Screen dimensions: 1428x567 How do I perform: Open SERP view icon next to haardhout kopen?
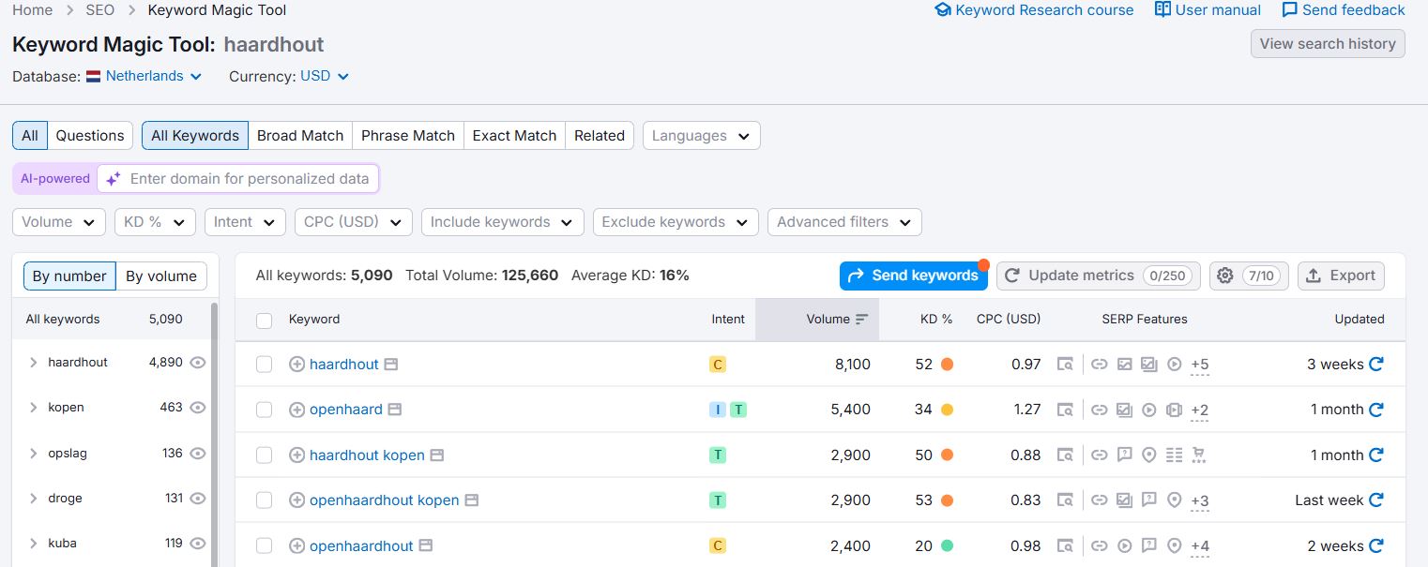(x=436, y=455)
